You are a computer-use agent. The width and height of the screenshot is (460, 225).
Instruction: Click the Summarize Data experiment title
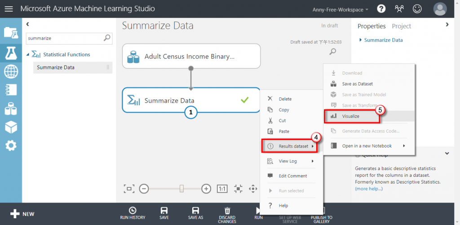(158, 26)
